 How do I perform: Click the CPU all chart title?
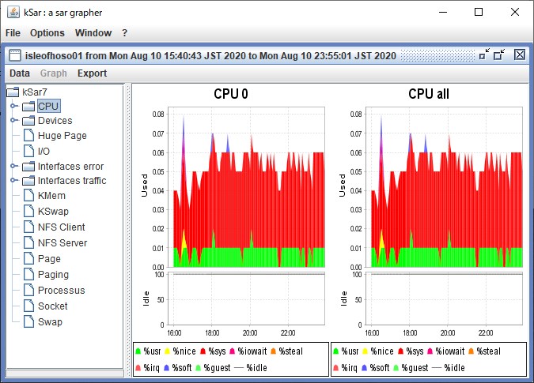[x=429, y=94]
